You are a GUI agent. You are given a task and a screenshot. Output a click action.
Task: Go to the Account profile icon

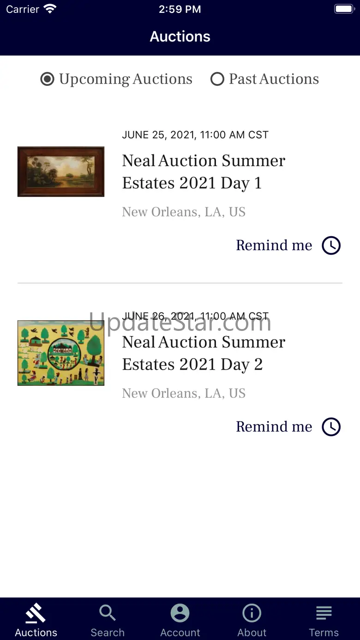pyautogui.click(x=180, y=614)
